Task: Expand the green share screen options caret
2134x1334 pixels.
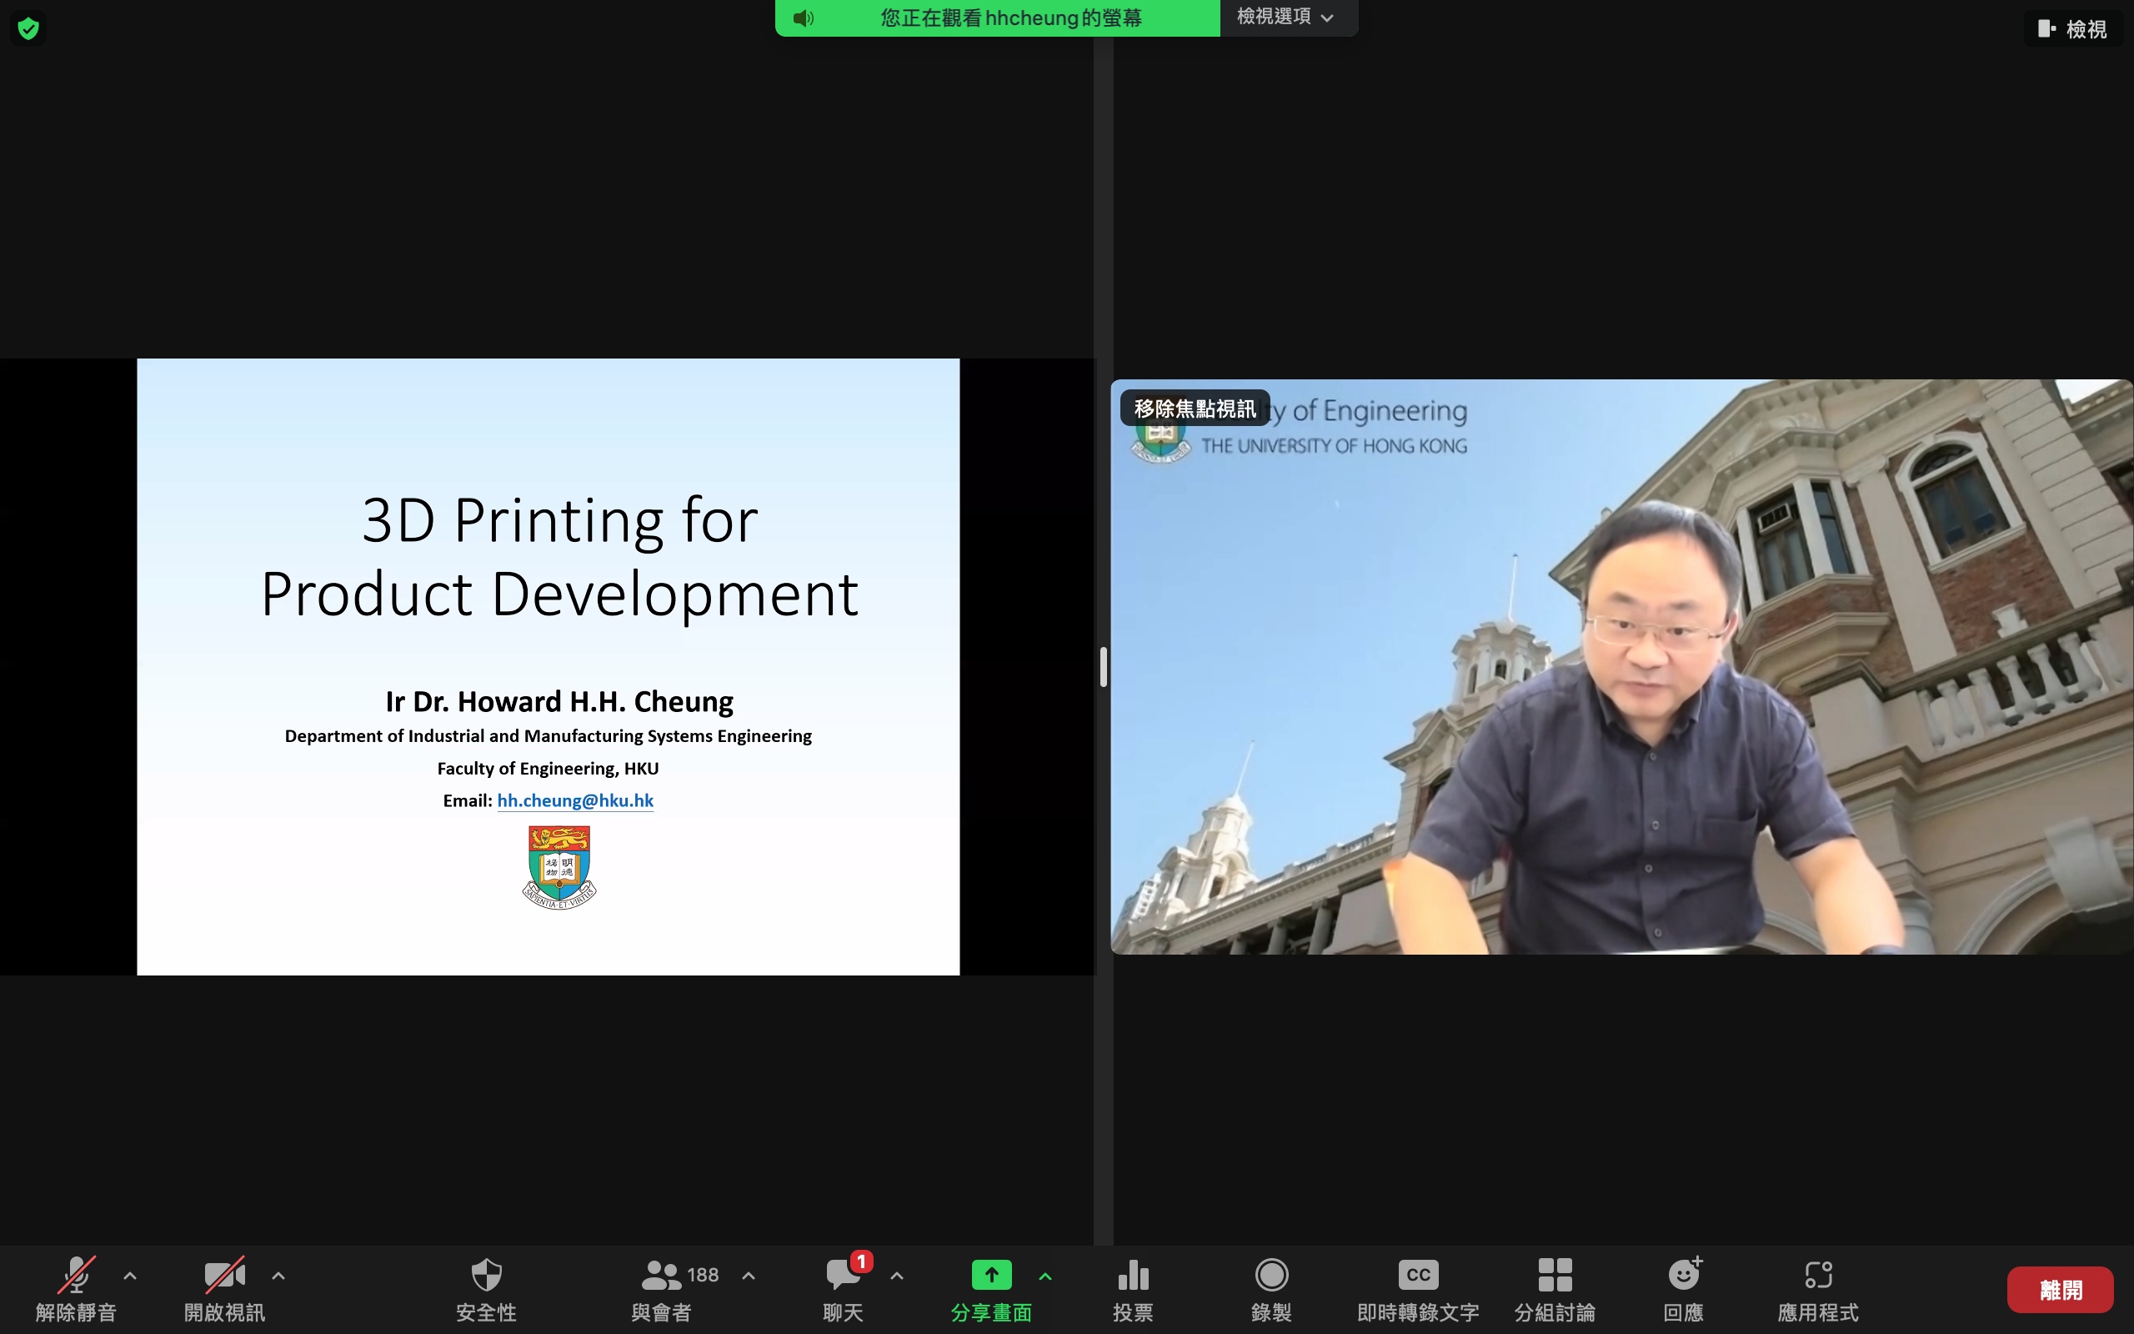Action: [x=1045, y=1276]
